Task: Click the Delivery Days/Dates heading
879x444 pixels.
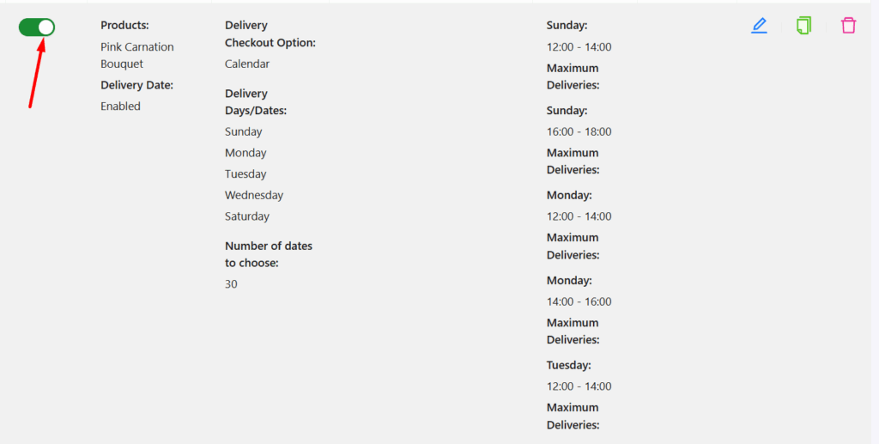Action: (256, 102)
